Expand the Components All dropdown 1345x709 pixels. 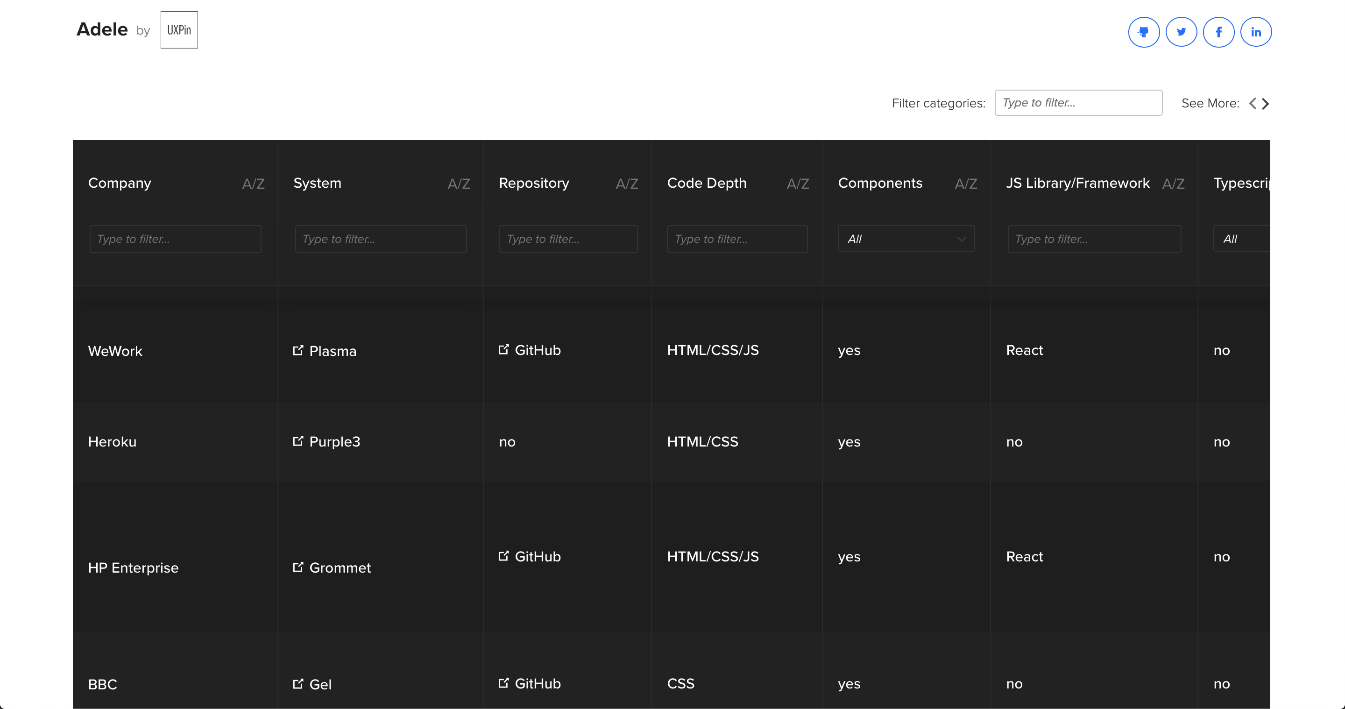pyautogui.click(x=906, y=239)
